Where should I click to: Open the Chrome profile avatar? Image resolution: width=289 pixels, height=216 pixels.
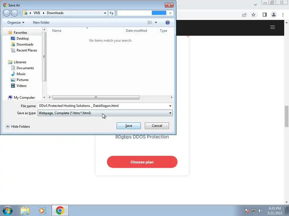coord(274,15)
